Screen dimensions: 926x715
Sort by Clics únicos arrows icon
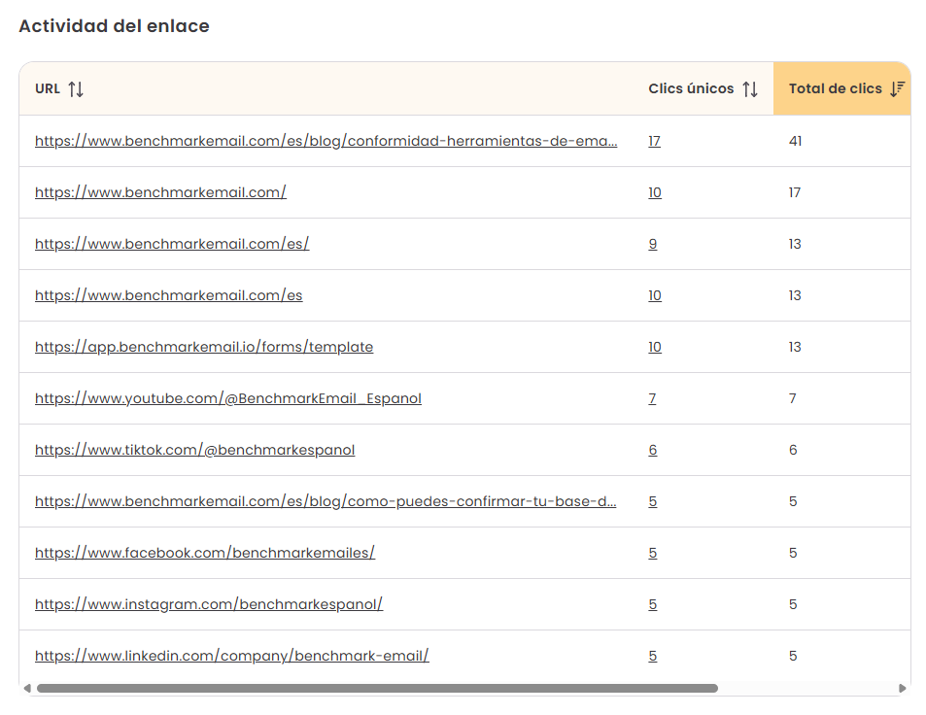[x=750, y=89]
